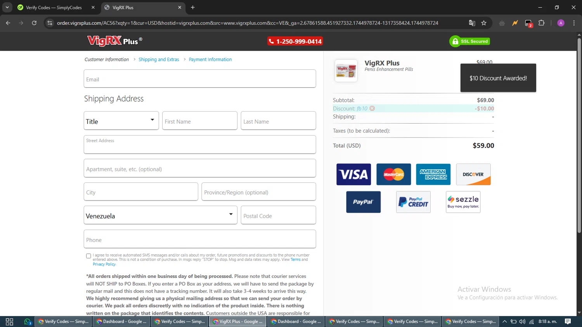Click the Sezzle buy now pay later icon
This screenshot has width=582, height=327.
click(x=463, y=202)
